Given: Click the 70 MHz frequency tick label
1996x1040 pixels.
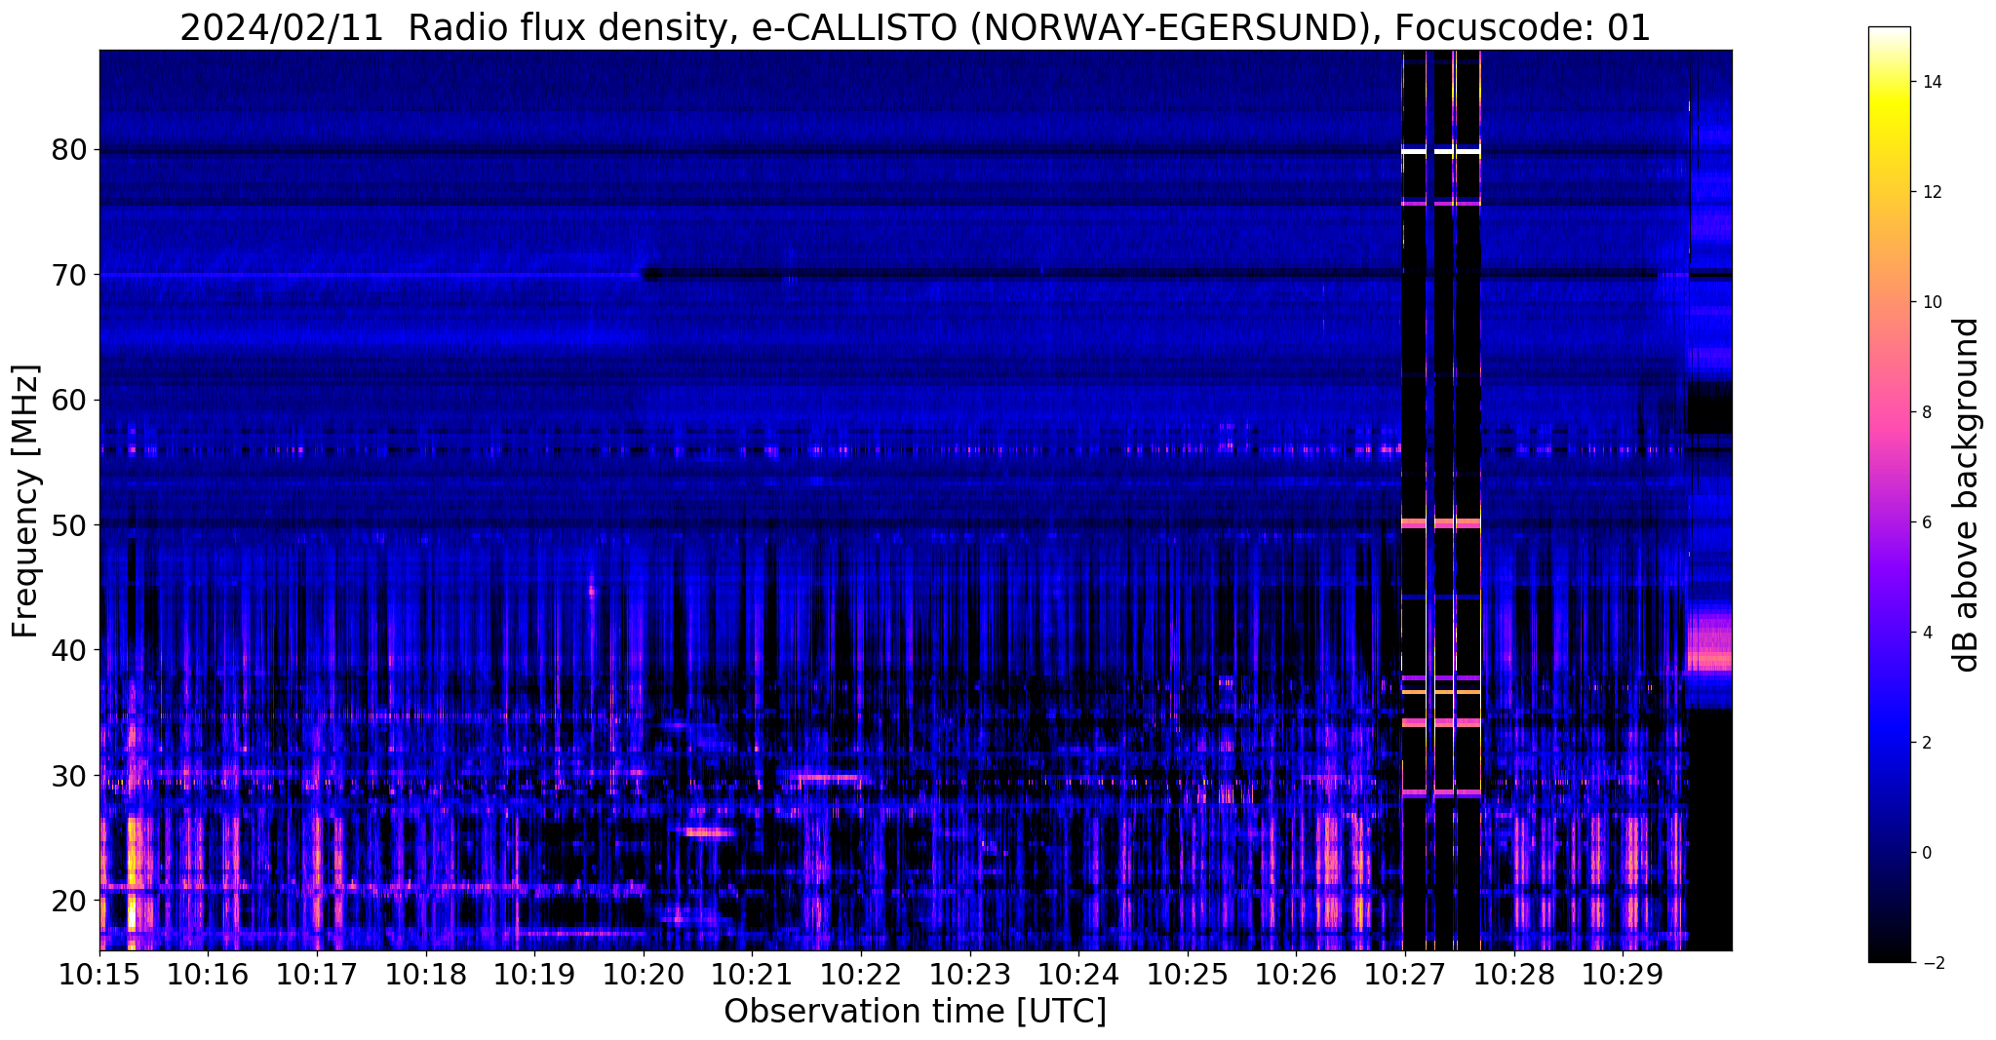Looking at the screenshot, I should (x=69, y=275).
